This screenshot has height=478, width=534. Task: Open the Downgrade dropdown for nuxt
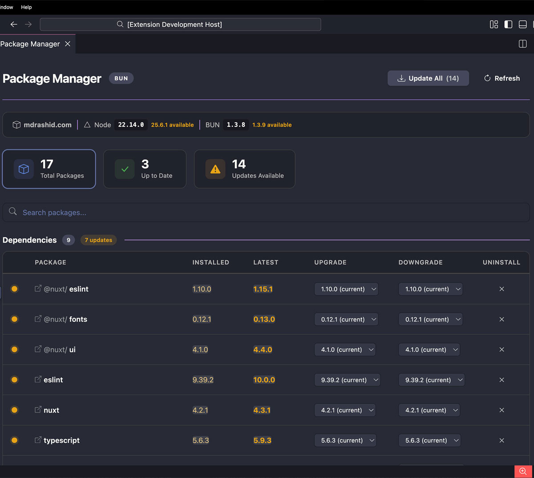coord(429,410)
